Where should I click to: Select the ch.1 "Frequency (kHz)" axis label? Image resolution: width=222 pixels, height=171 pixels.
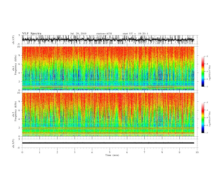coord(16,65)
